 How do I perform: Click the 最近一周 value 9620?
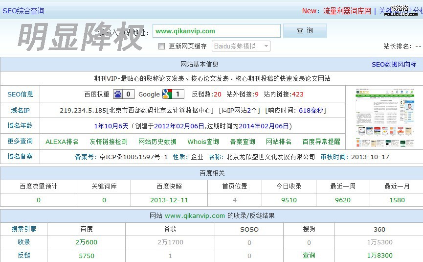[343, 200]
